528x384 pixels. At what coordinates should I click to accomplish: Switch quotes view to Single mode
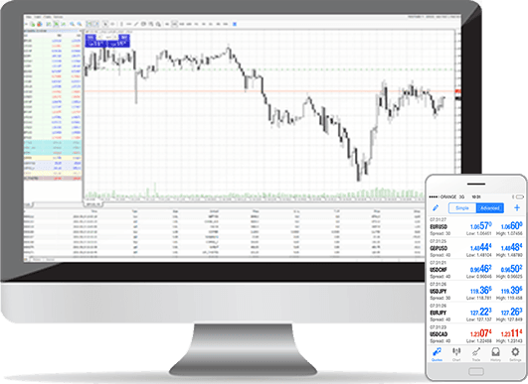(462, 208)
